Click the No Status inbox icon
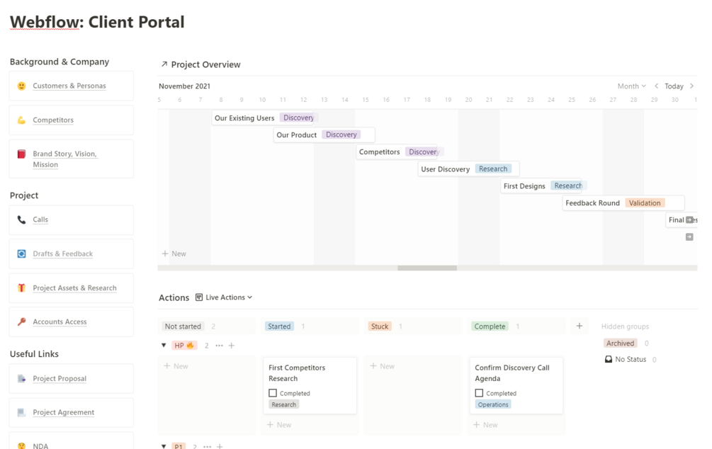 coord(609,359)
